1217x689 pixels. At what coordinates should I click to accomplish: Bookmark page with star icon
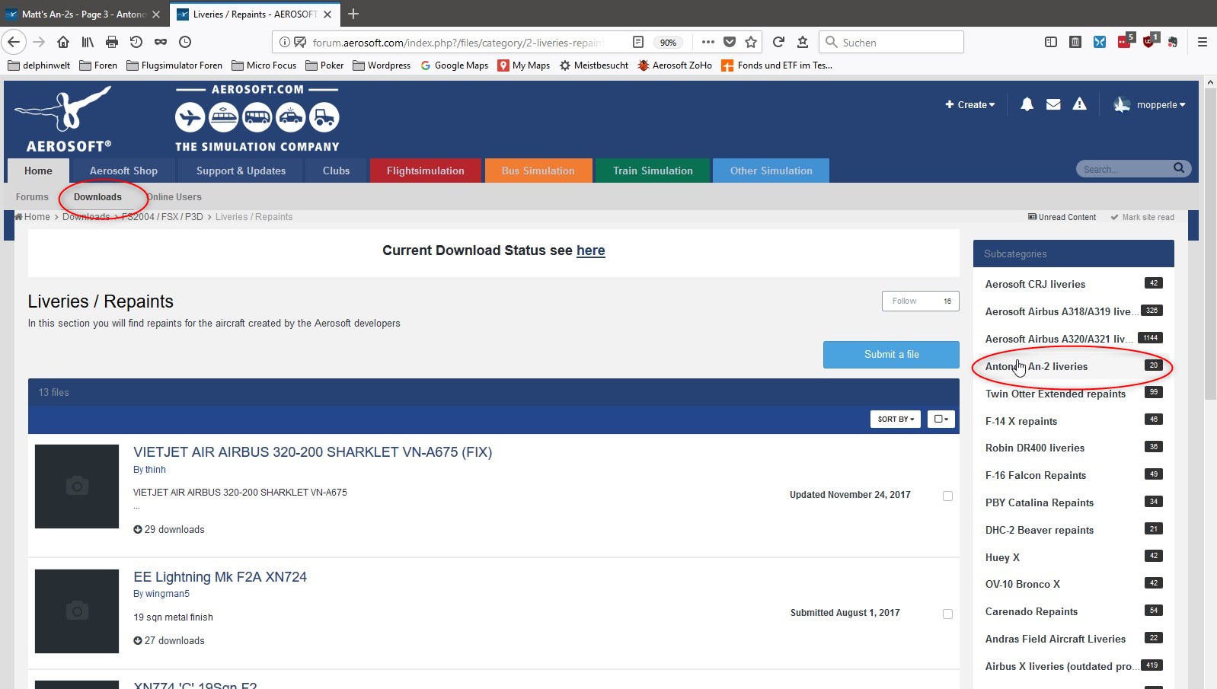[751, 43]
